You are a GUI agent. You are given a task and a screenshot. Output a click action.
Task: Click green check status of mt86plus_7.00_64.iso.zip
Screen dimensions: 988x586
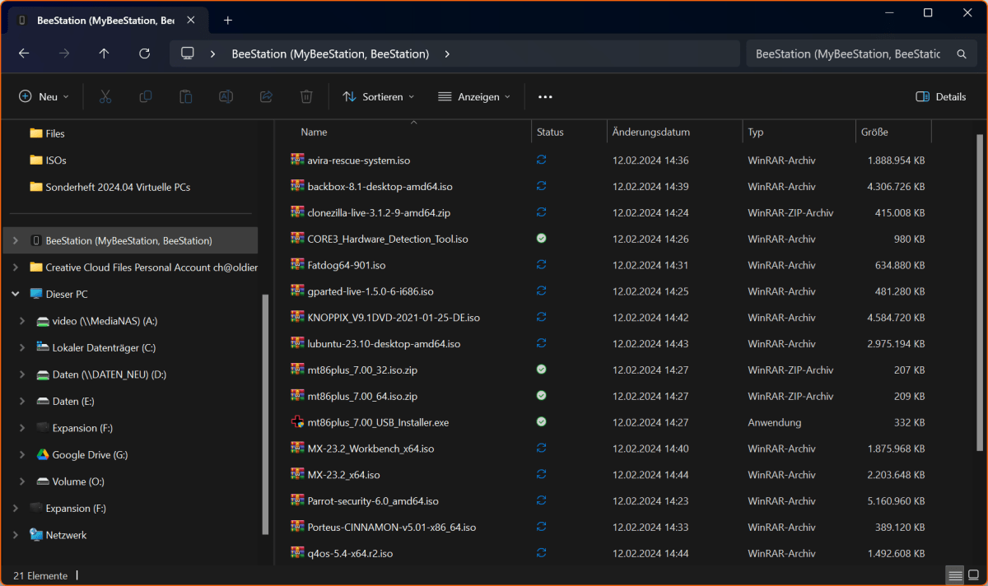click(541, 396)
